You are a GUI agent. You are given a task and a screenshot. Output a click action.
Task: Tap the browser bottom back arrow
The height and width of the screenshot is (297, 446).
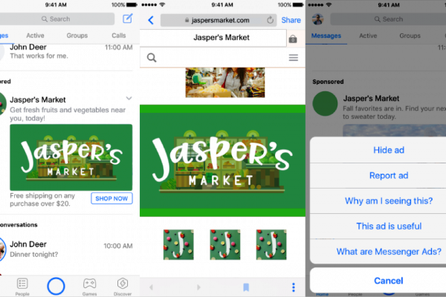click(x=152, y=287)
